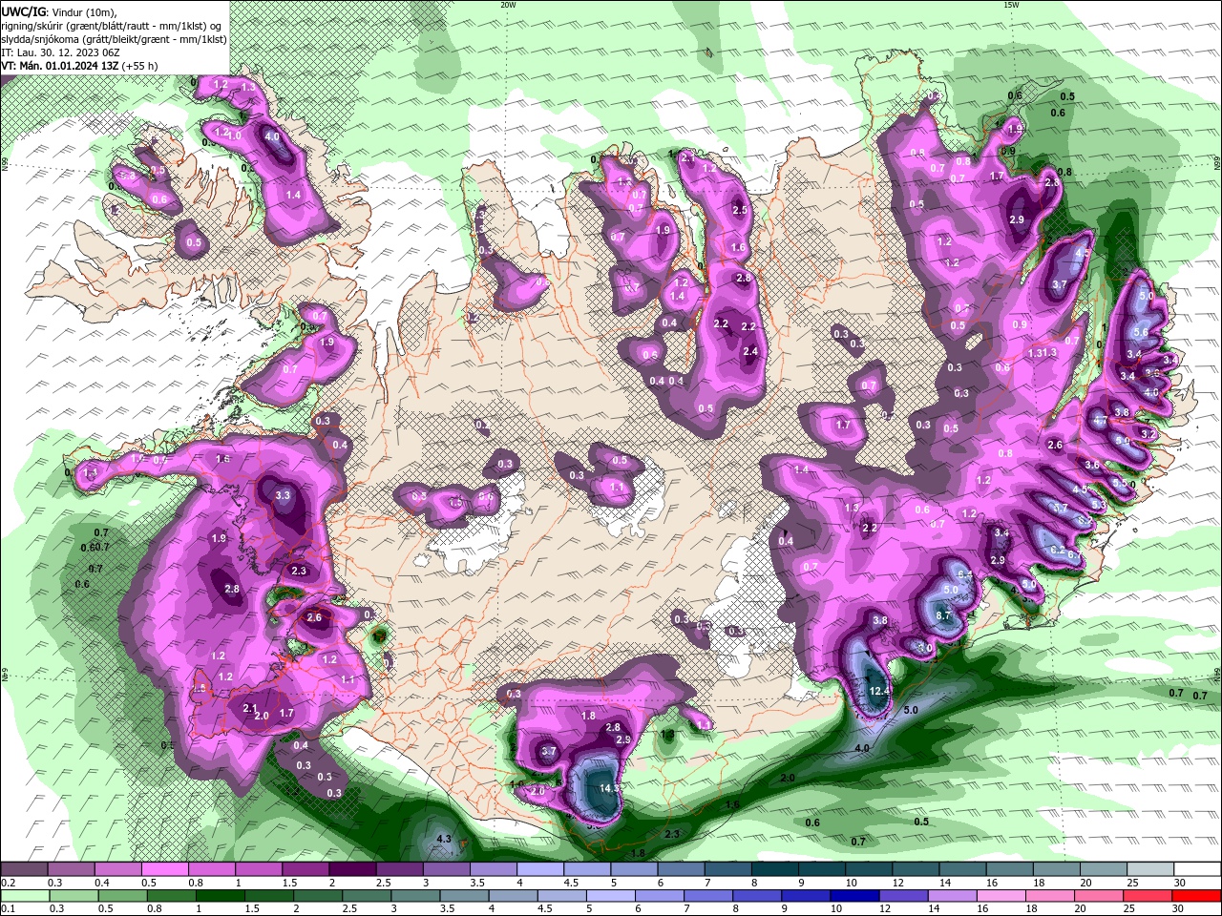Click the '15W' longitude label
This screenshot has width=1222, height=916.
1011,5
